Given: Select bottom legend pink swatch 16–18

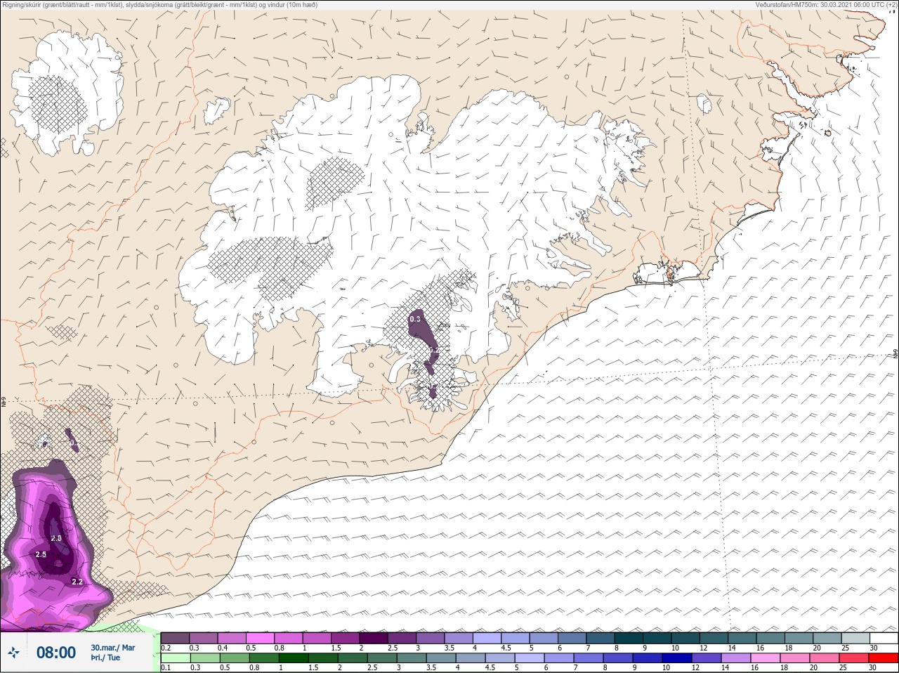Looking at the screenshot, I should (766, 658).
